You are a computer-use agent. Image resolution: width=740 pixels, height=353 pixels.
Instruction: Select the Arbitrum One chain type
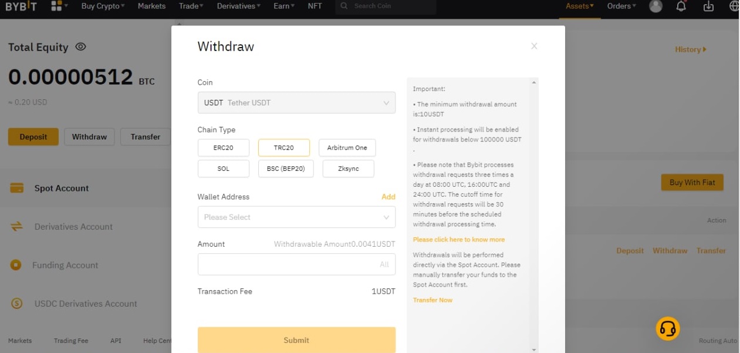coord(347,147)
